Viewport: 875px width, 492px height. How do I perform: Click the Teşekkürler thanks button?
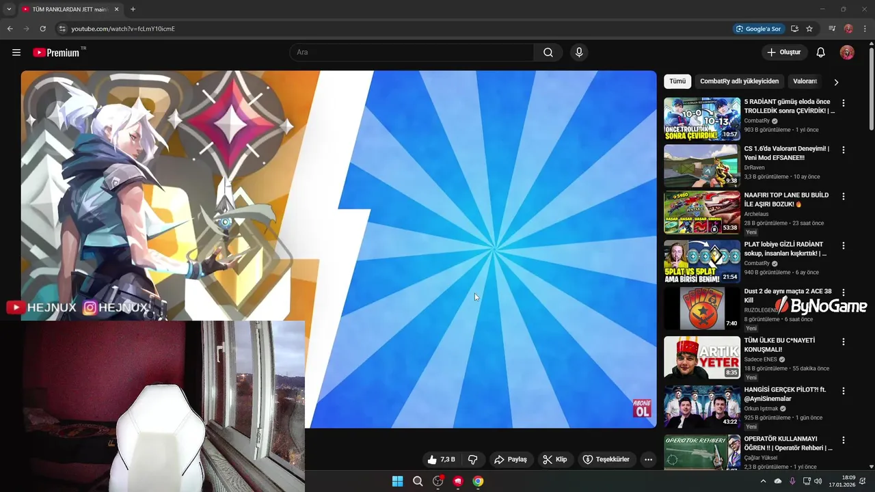(x=606, y=459)
